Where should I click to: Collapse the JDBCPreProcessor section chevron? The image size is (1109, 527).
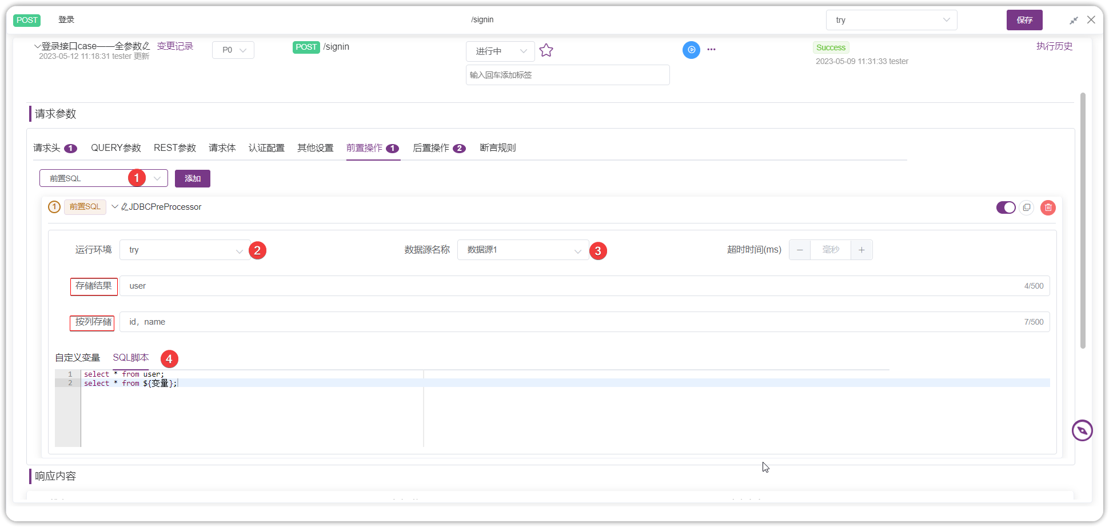(115, 206)
